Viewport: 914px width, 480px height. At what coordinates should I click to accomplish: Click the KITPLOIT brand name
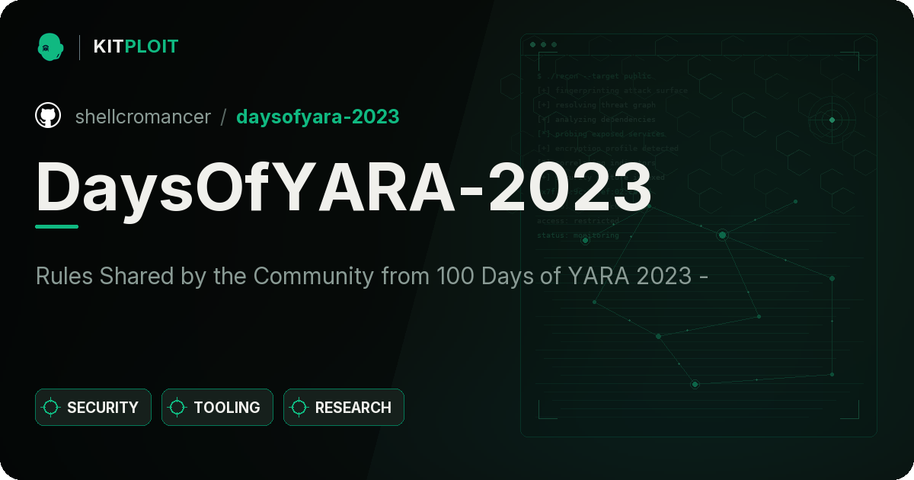[136, 46]
